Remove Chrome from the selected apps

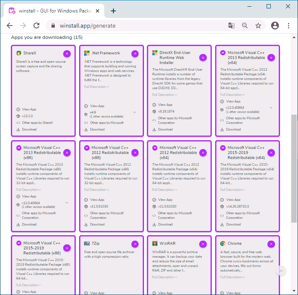pyautogui.click(x=271, y=244)
